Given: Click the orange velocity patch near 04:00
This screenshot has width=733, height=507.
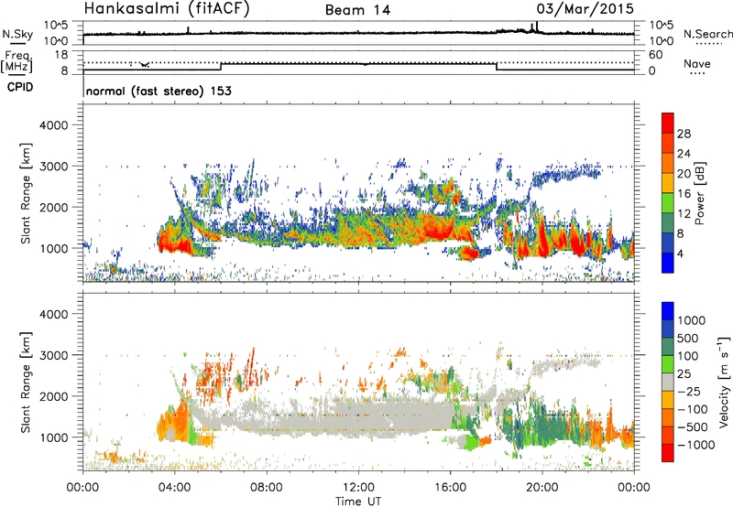Looking at the screenshot, I should (x=173, y=423).
